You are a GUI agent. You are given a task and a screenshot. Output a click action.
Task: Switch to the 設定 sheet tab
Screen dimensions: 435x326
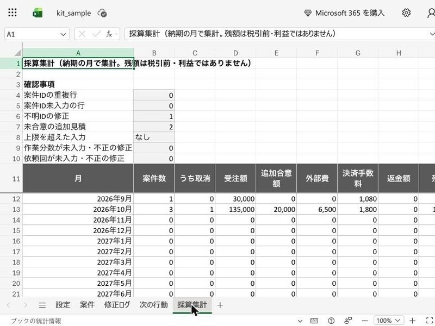click(63, 305)
